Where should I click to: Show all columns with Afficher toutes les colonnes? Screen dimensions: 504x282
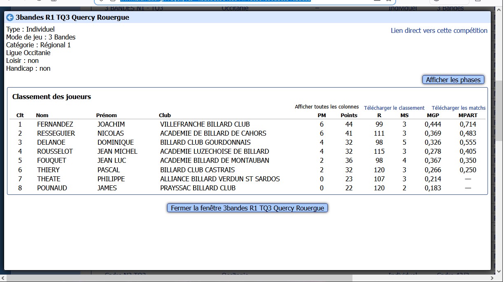coord(327,107)
